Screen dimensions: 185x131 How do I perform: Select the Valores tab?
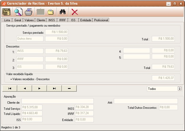(x=29, y=20)
